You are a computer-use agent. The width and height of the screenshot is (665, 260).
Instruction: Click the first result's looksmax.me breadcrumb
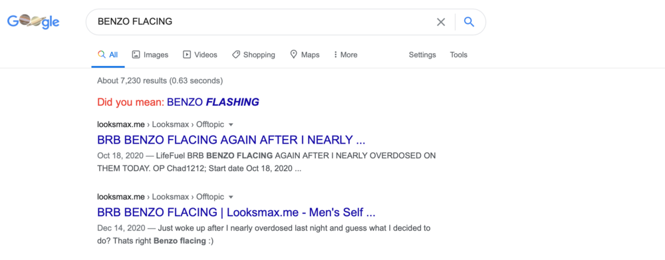[x=121, y=125]
